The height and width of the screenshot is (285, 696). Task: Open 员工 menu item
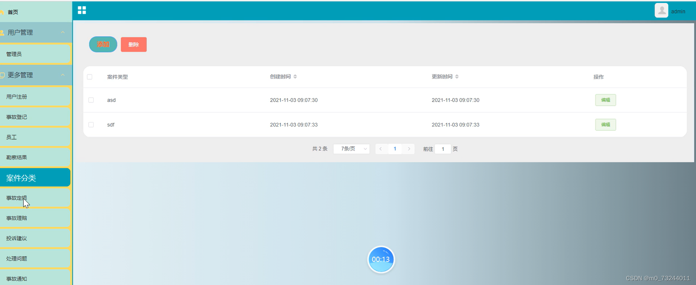[35, 137]
